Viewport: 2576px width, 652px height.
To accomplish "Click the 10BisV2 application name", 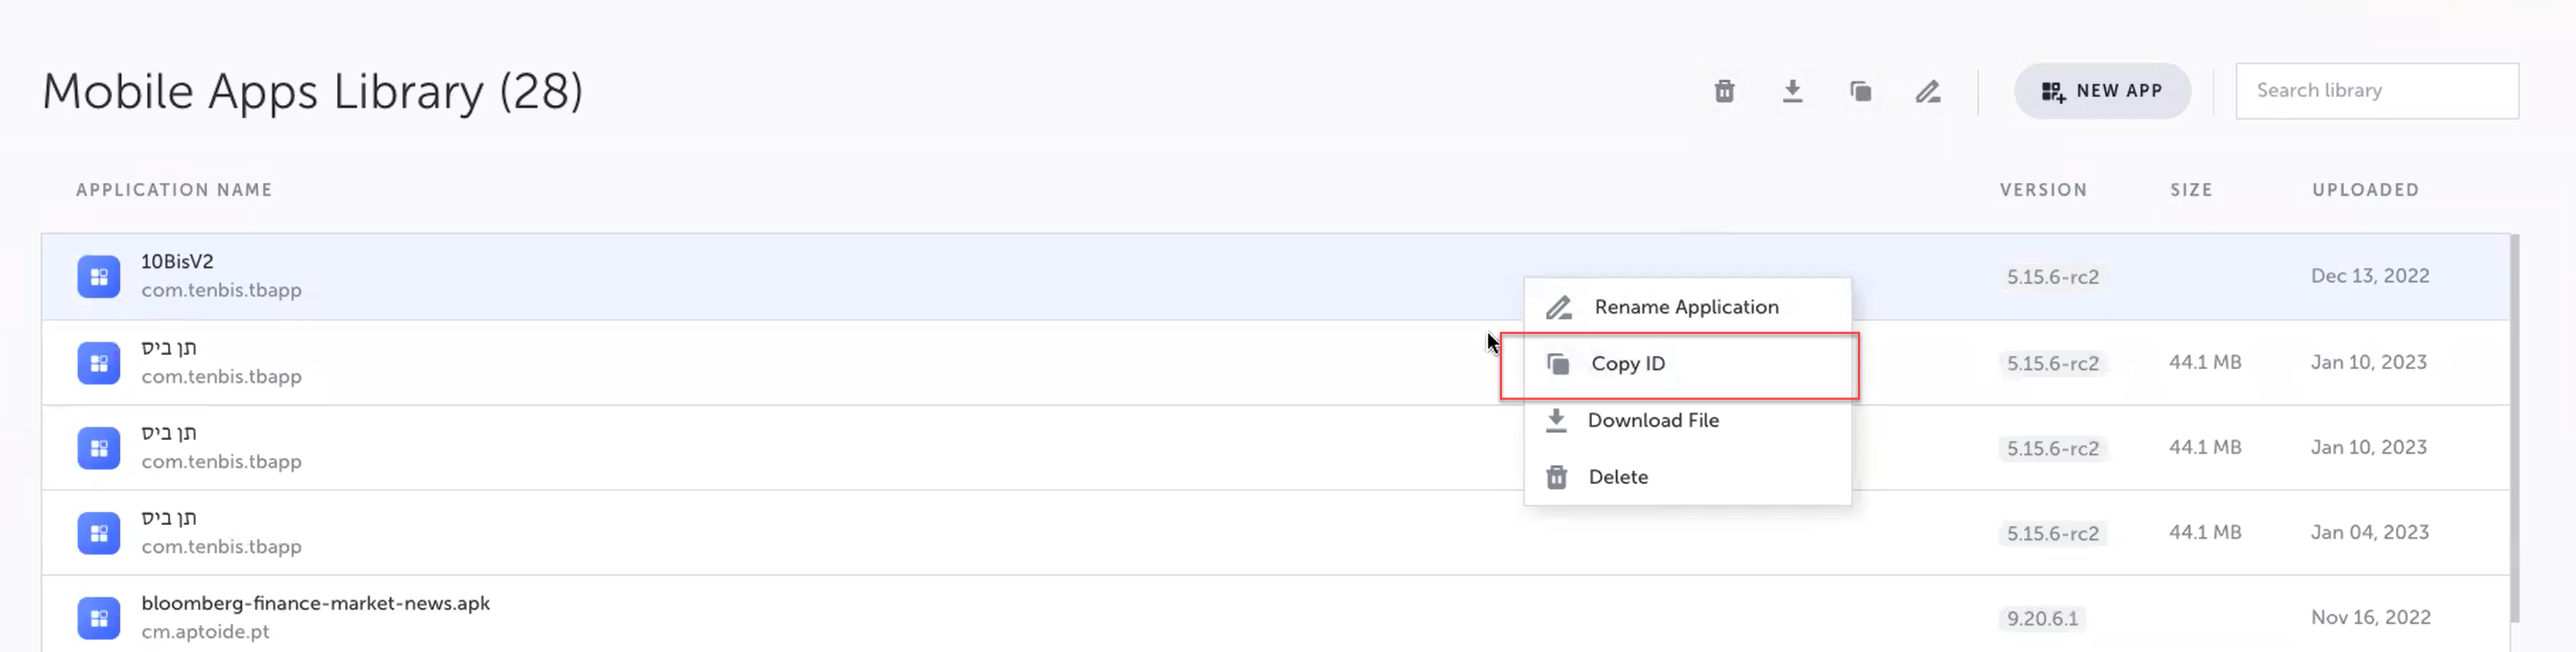I will (177, 262).
